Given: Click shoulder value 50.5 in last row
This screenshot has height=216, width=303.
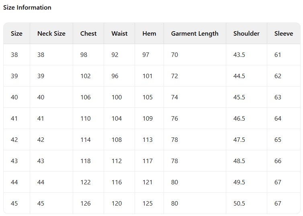Looking at the screenshot, I should 239,203.
